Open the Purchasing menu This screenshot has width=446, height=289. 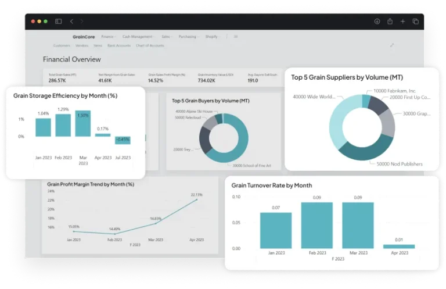188,37
